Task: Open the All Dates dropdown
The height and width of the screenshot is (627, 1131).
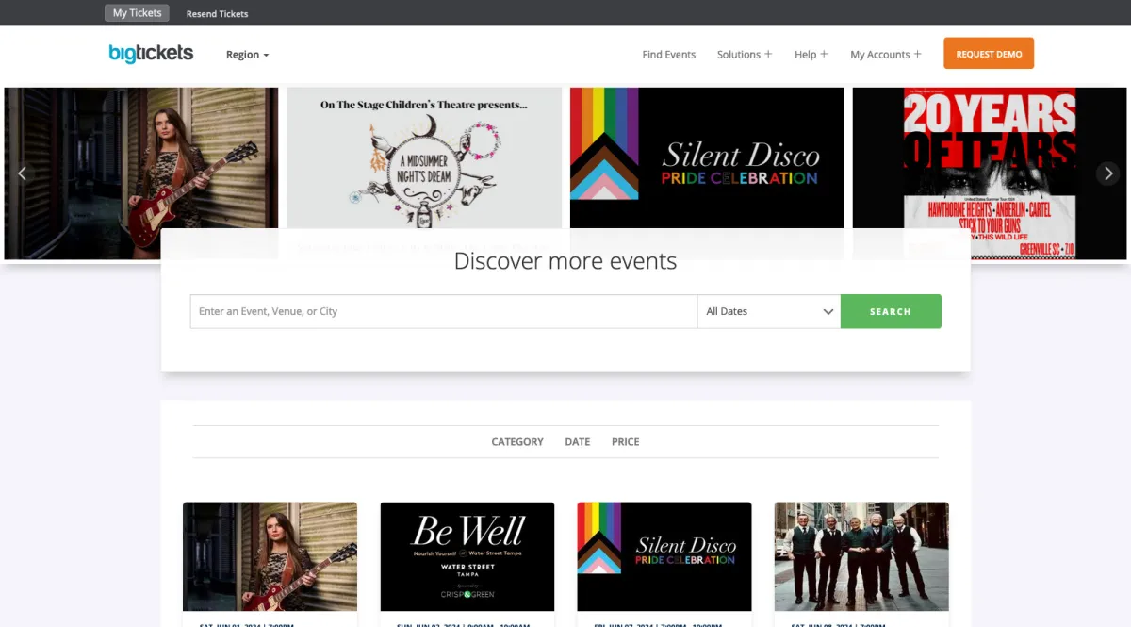Action: (x=768, y=311)
